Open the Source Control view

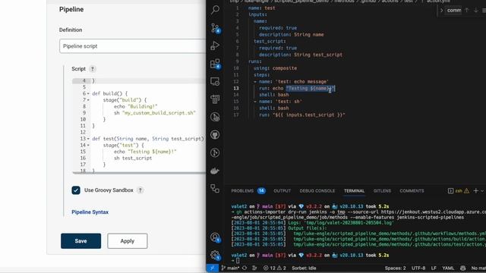[x=215, y=28]
